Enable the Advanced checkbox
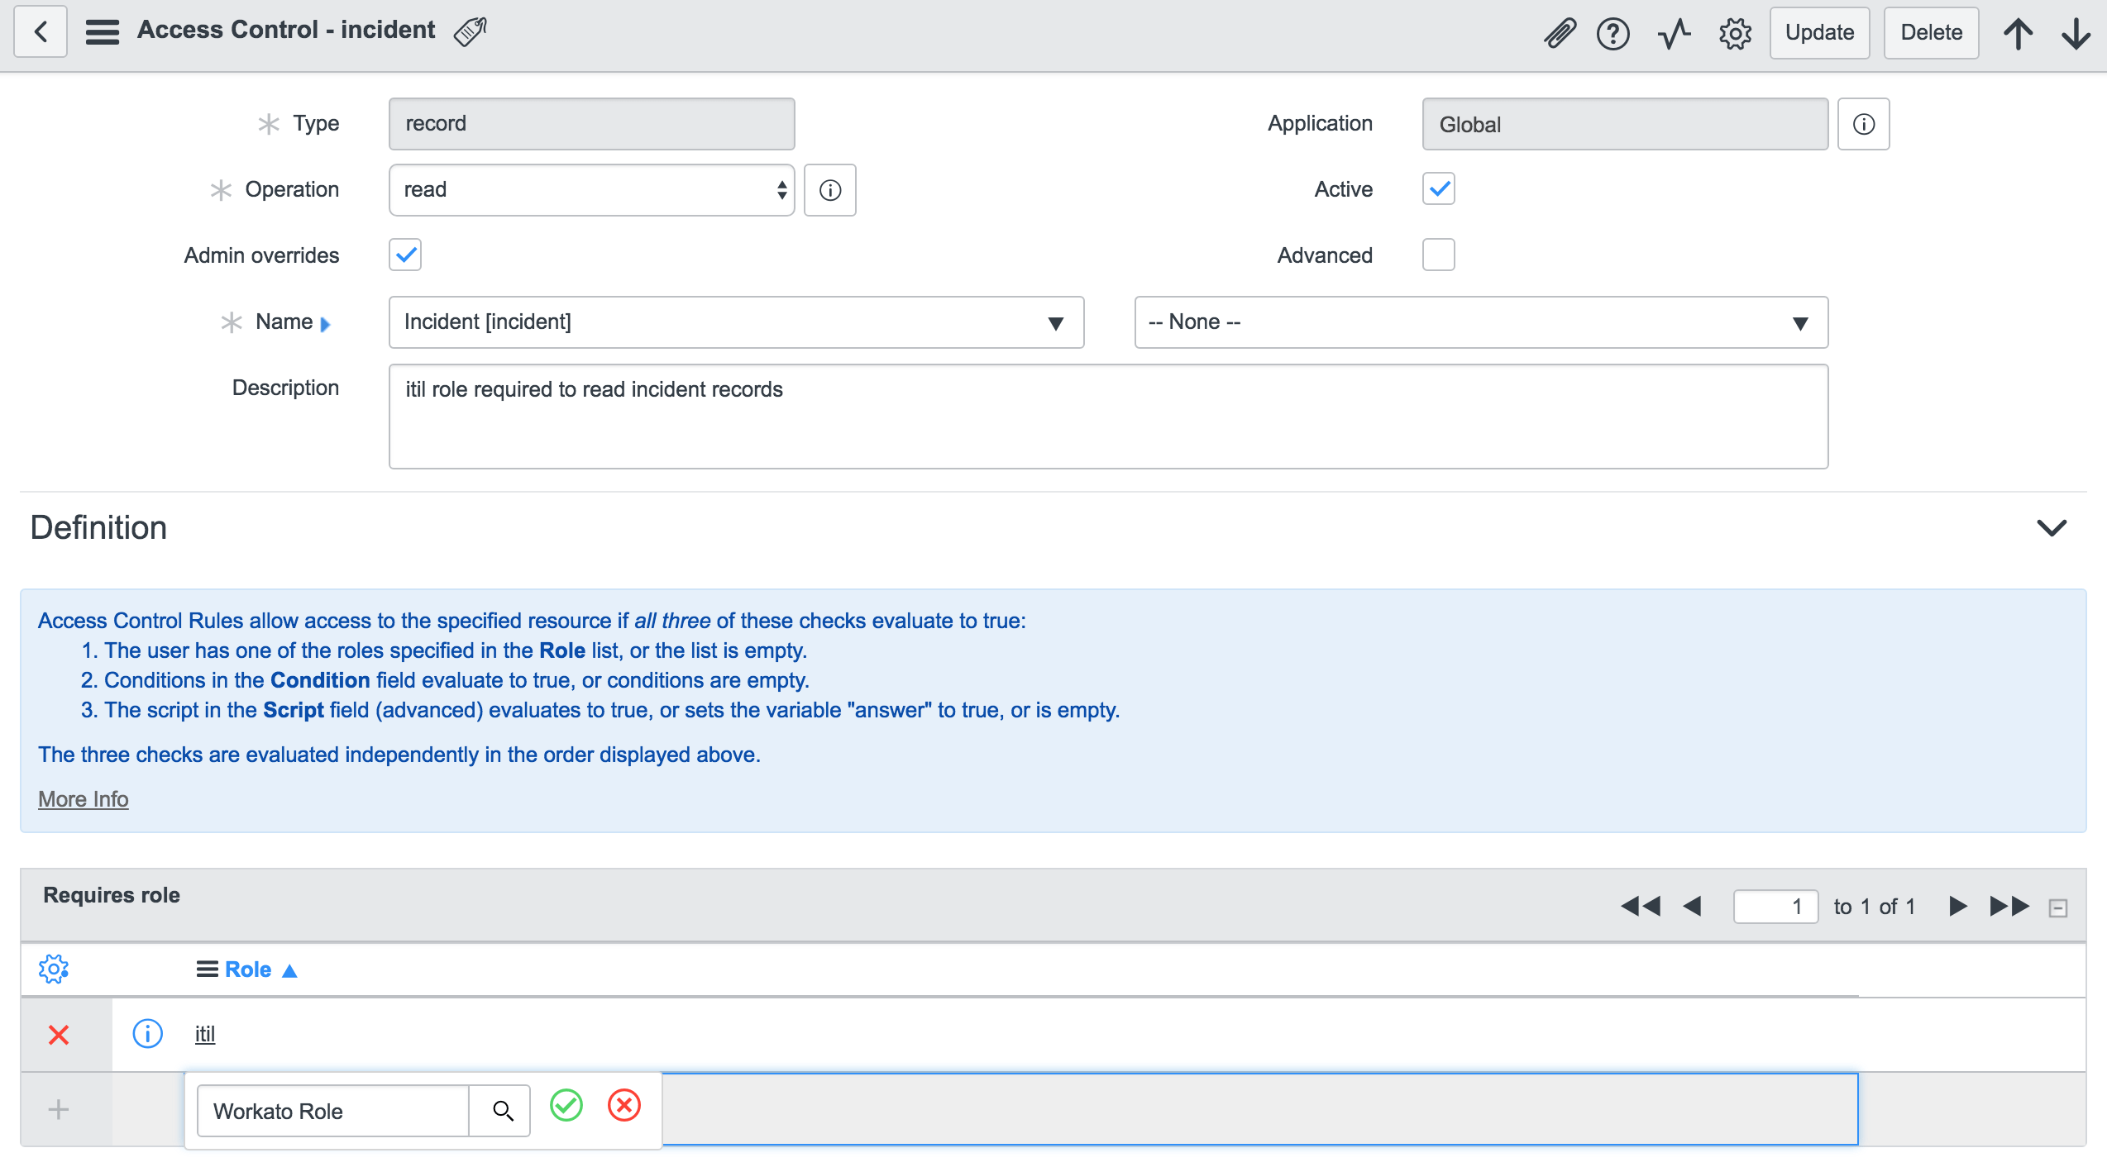 point(1438,255)
